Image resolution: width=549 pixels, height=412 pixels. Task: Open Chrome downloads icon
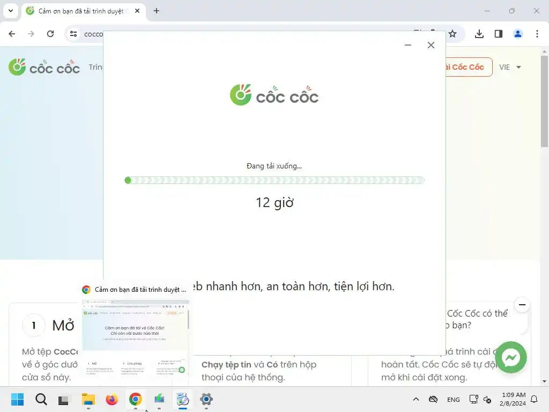479,34
